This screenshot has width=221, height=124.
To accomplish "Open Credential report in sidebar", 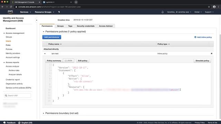I will (x=13, y=80).
